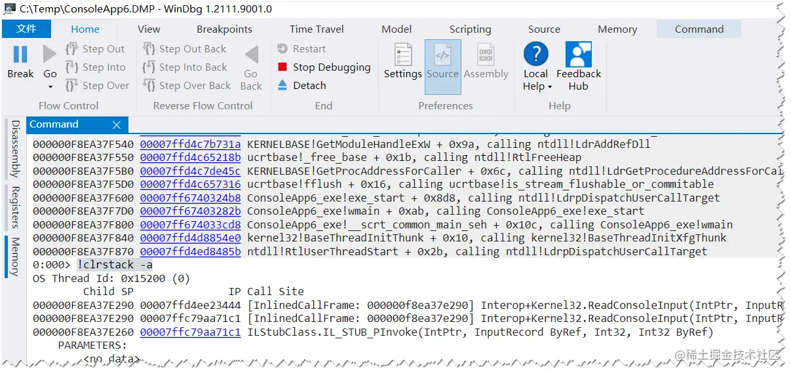Click the Go play icon
This screenshot has height=373, width=791.
[x=50, y=54]
